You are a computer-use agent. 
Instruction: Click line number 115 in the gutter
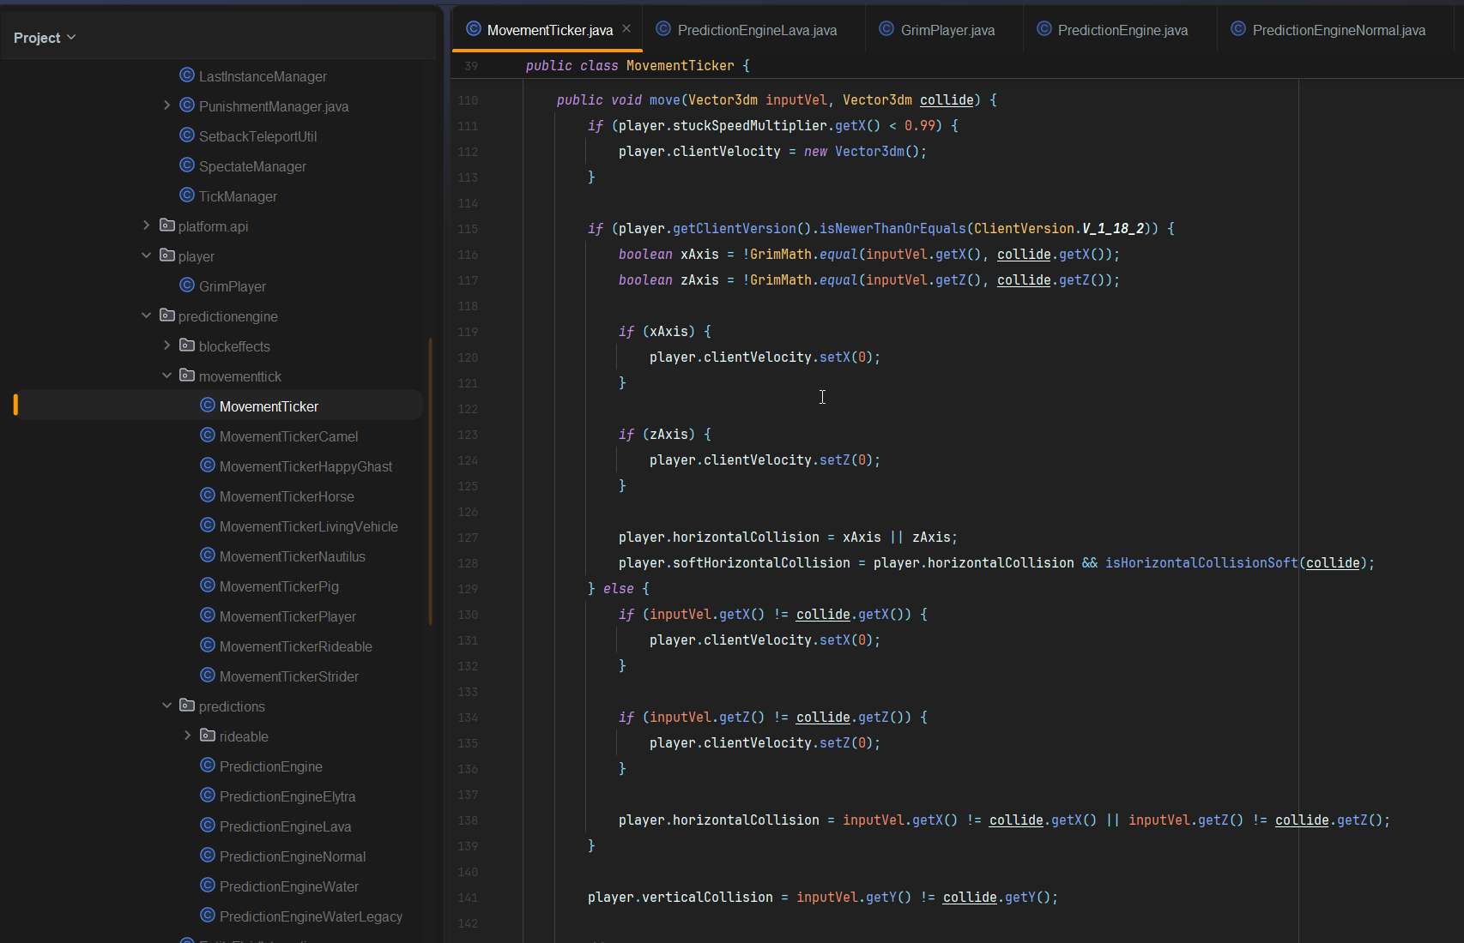(x=468, y=229)
